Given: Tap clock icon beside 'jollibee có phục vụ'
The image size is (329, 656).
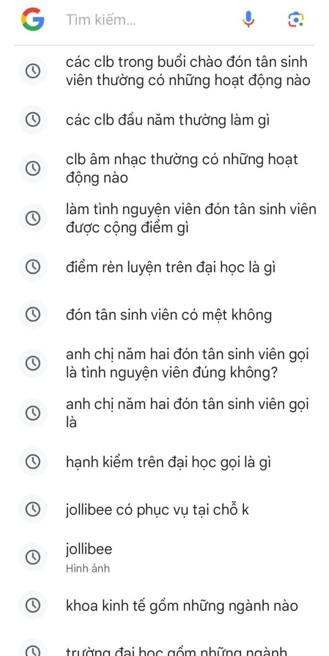Looking at the screenshot, I should pos(33,509).
